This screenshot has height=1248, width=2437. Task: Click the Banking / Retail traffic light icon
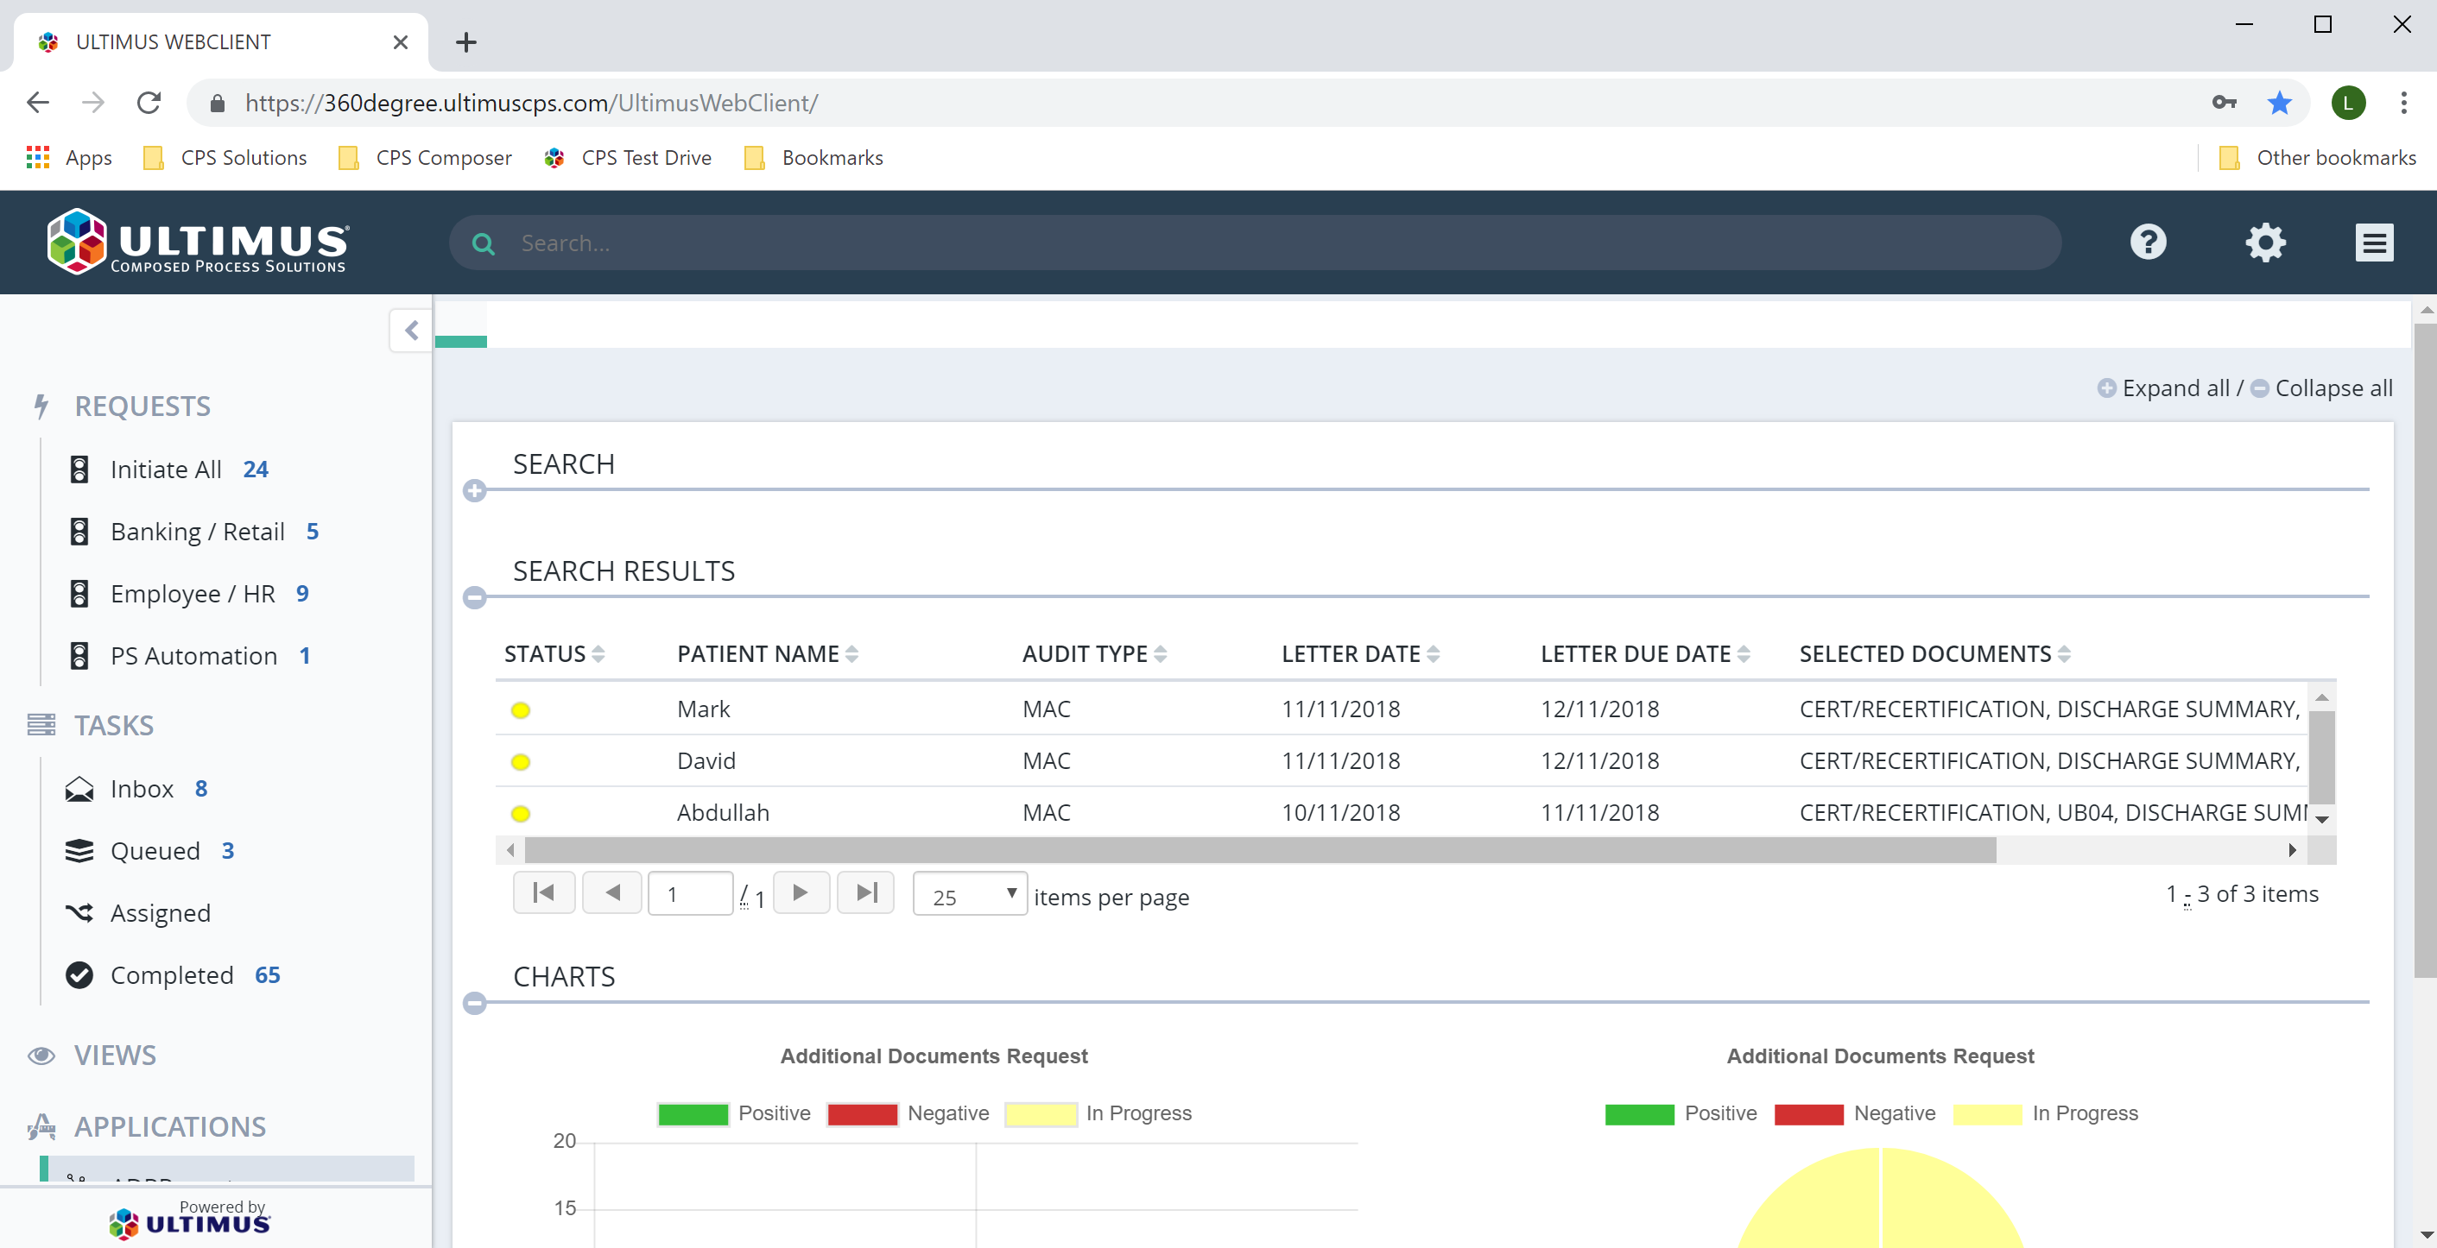click(x=79, y=532)
